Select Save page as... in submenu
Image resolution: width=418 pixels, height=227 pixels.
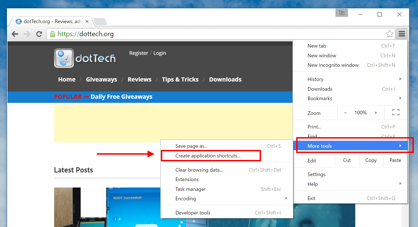coord(227,146)
